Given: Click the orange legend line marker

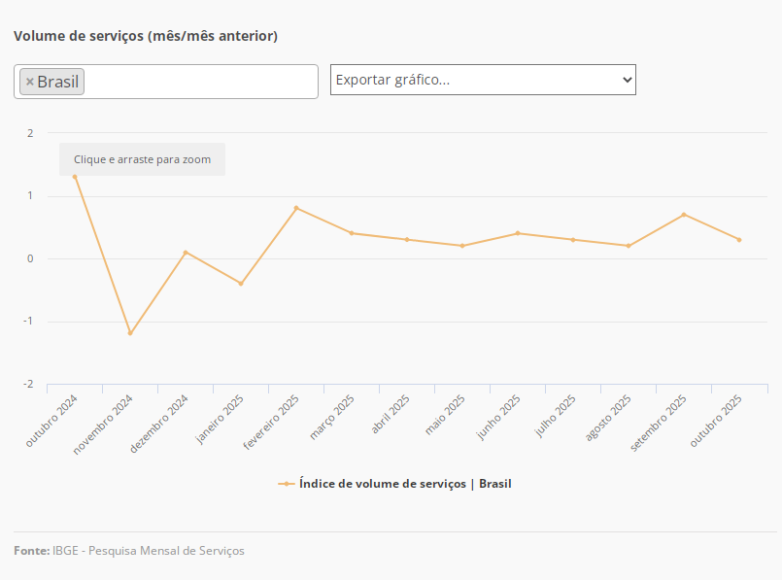Looking at the screenshot, I should pos(286,483).
